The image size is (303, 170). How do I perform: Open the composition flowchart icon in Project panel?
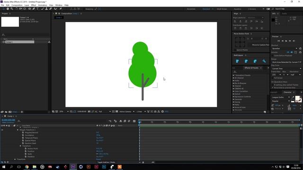49,42
